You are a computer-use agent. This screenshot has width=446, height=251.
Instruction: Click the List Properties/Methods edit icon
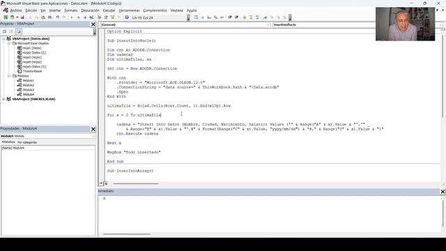[196, 17]
